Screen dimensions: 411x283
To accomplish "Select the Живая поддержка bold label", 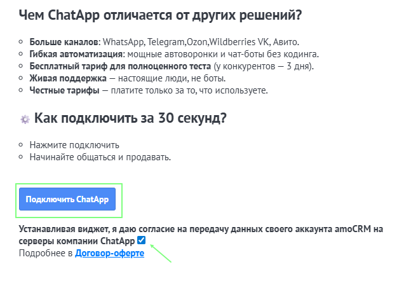I will tap(65, 78).
